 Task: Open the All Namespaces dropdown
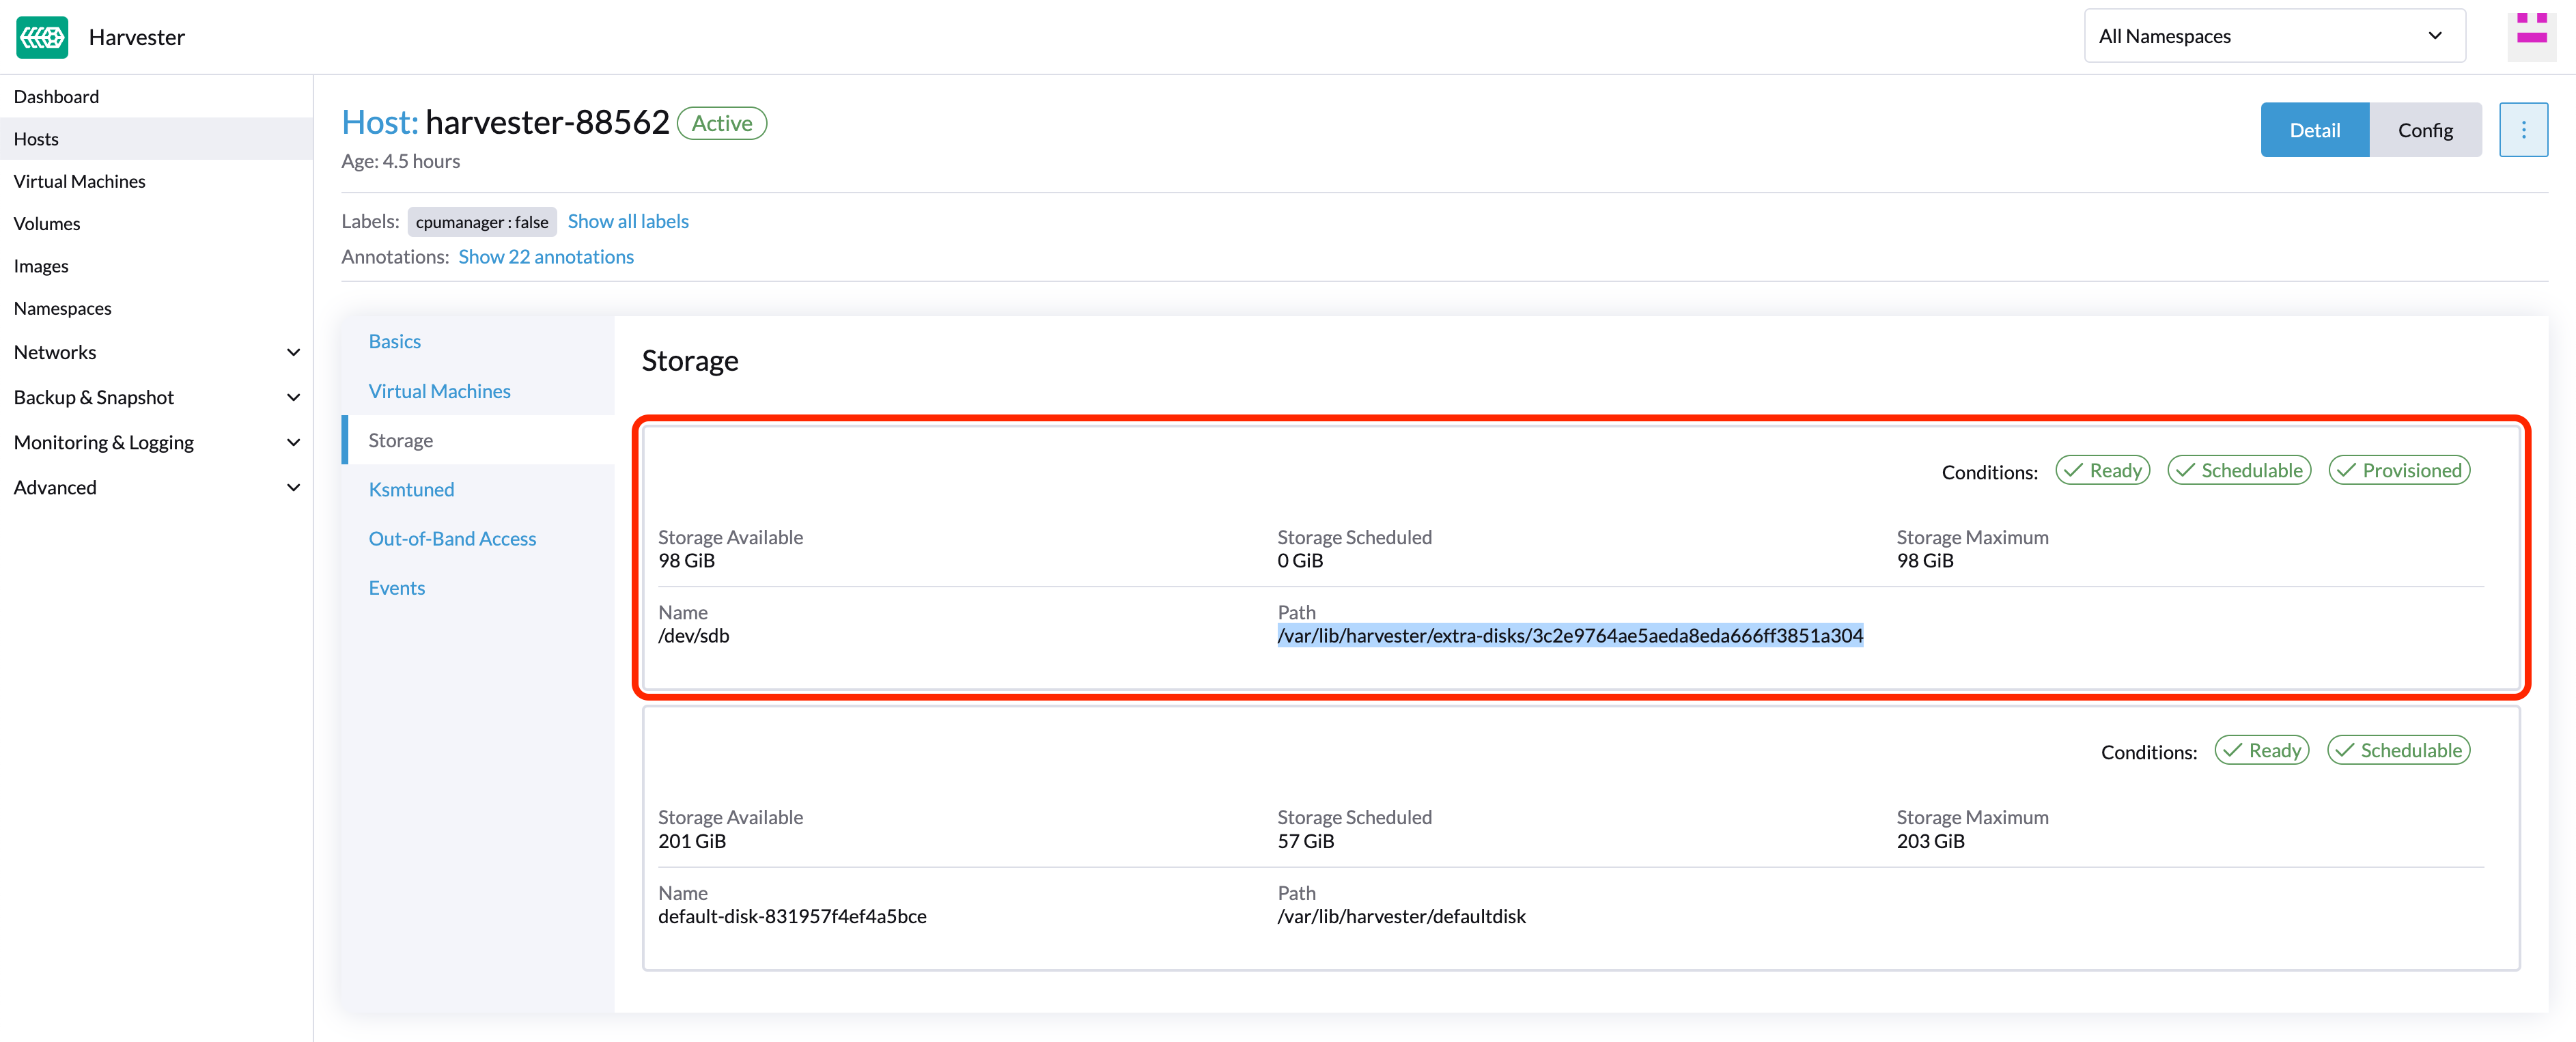coord(2273,36)
